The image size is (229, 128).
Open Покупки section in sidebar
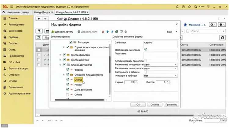point(13,43)
